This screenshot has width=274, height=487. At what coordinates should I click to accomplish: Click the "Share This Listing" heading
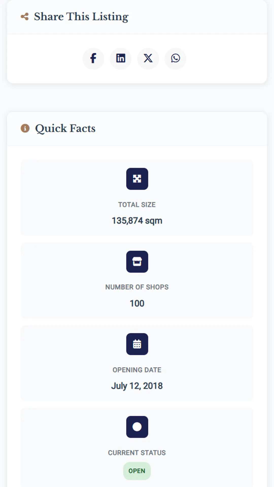click(81, 17)
